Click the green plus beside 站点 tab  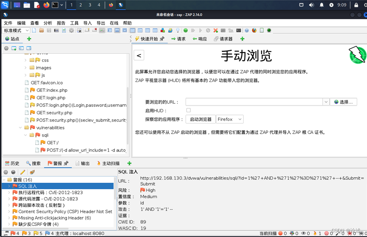pos(29,39)
